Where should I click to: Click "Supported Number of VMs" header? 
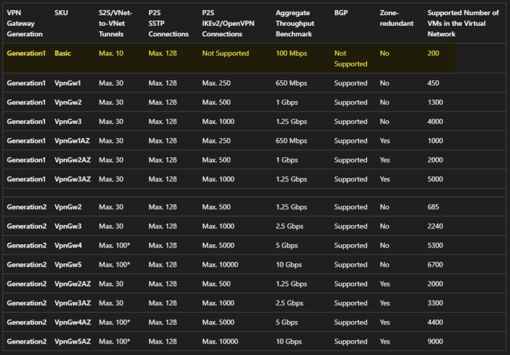coord(463,23)
